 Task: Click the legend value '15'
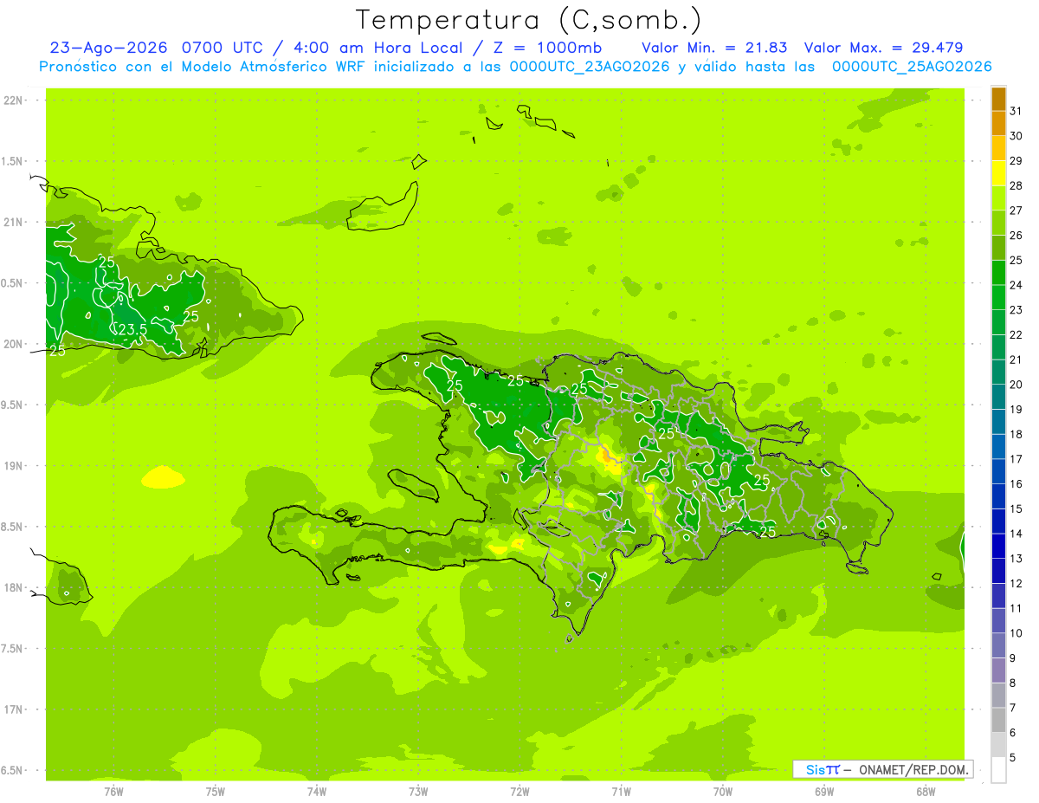[1016, 509]
